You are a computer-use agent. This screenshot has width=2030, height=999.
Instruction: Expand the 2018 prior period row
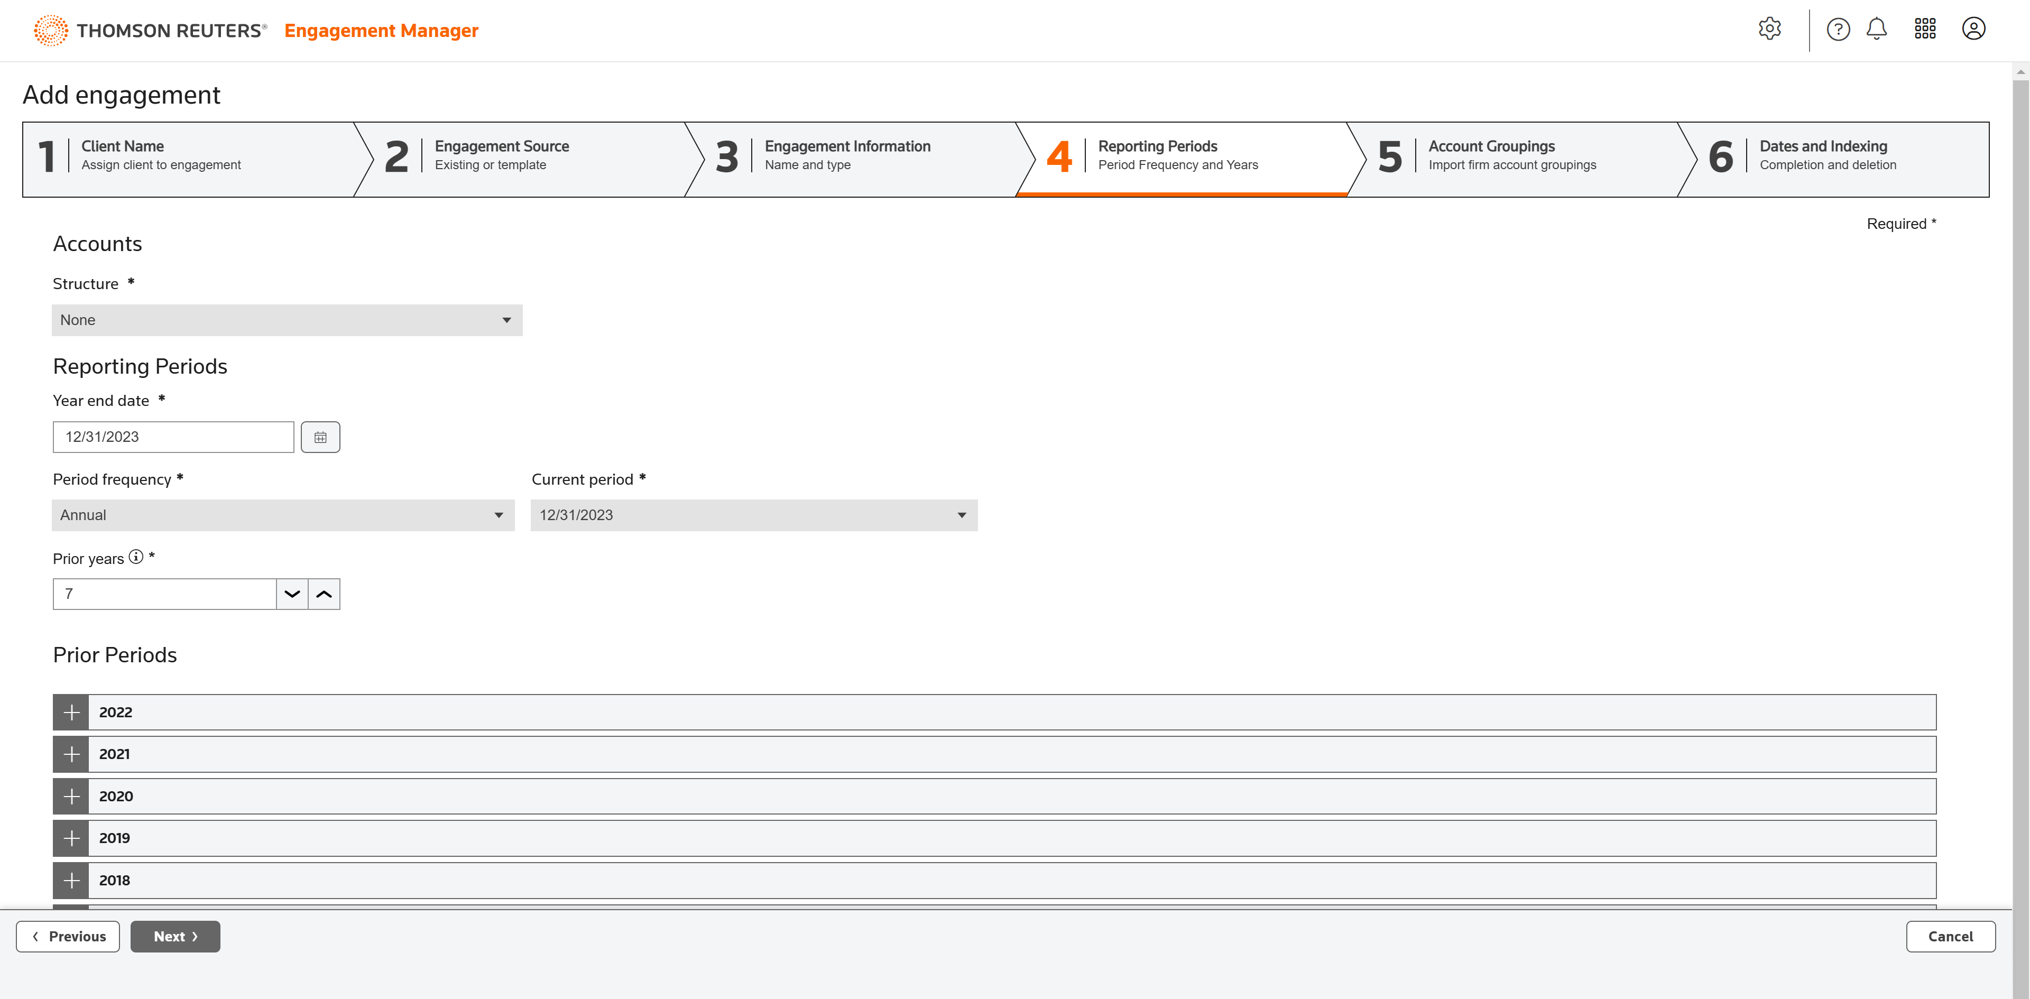(x=71, y=881)
